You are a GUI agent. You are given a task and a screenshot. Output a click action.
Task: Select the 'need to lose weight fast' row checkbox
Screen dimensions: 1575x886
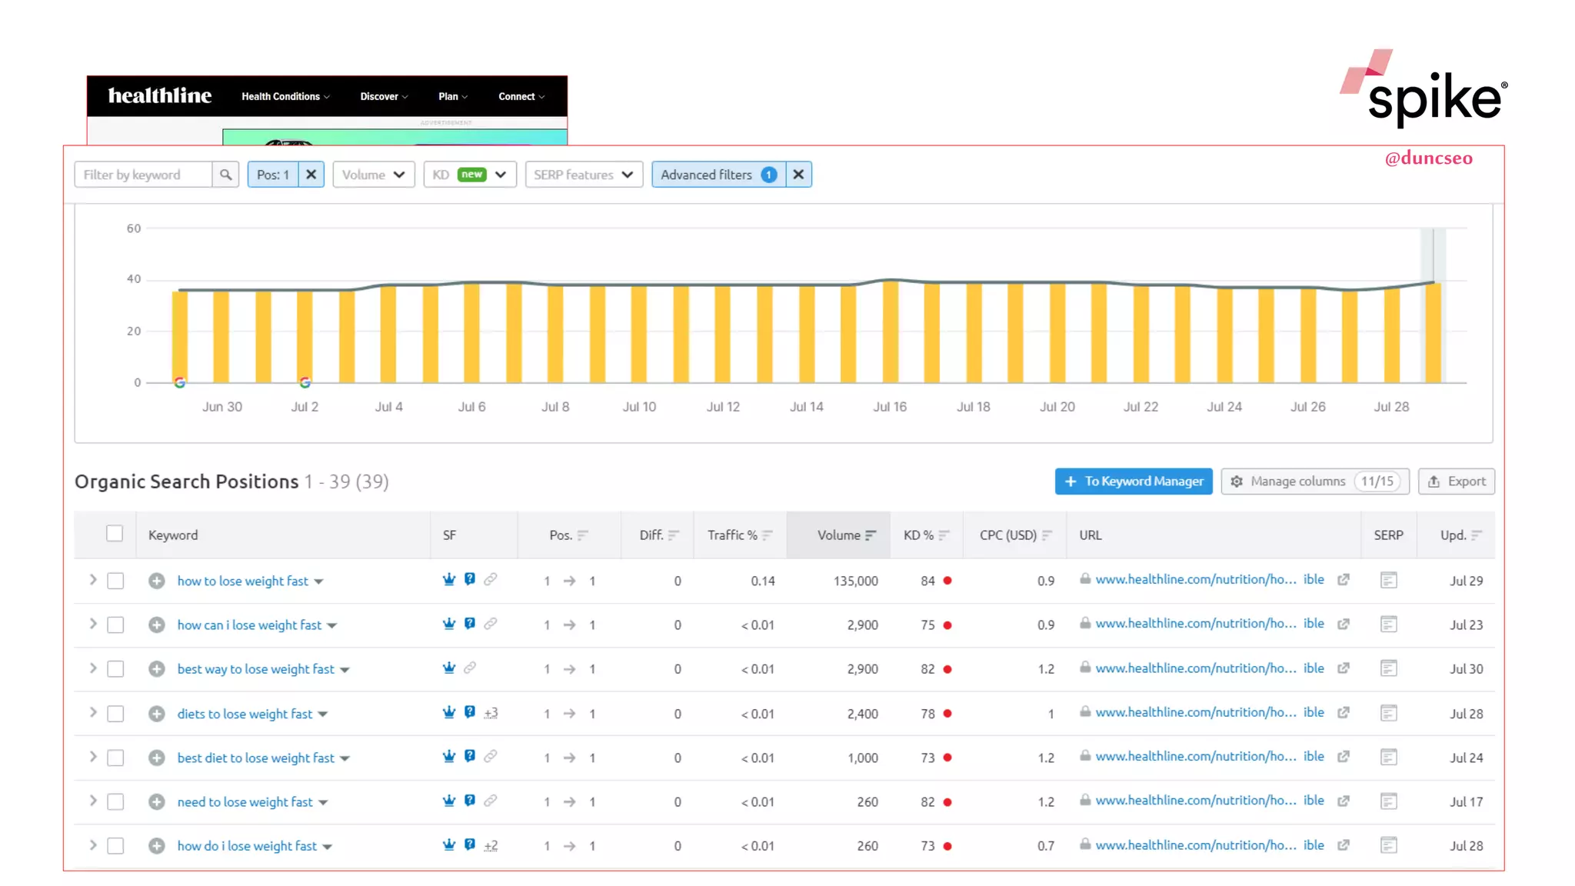coord(115,802)
